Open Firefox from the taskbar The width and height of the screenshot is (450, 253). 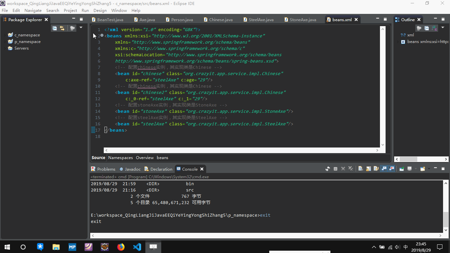point(121,247)
